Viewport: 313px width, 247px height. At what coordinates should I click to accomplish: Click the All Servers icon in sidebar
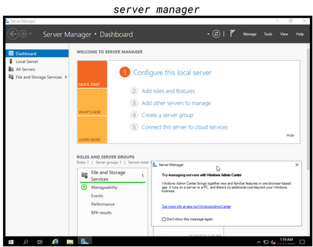point(11,69)
